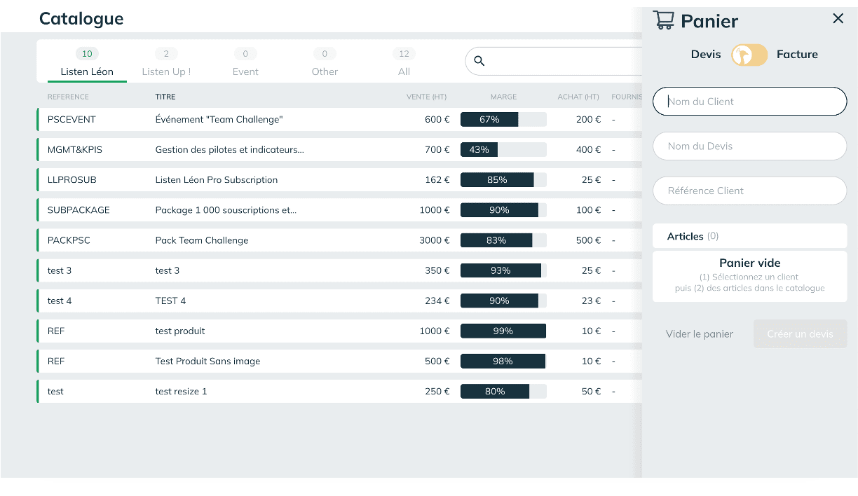Open Événement "Team Challenge" title
858x496 pixels.
(219, 120)
